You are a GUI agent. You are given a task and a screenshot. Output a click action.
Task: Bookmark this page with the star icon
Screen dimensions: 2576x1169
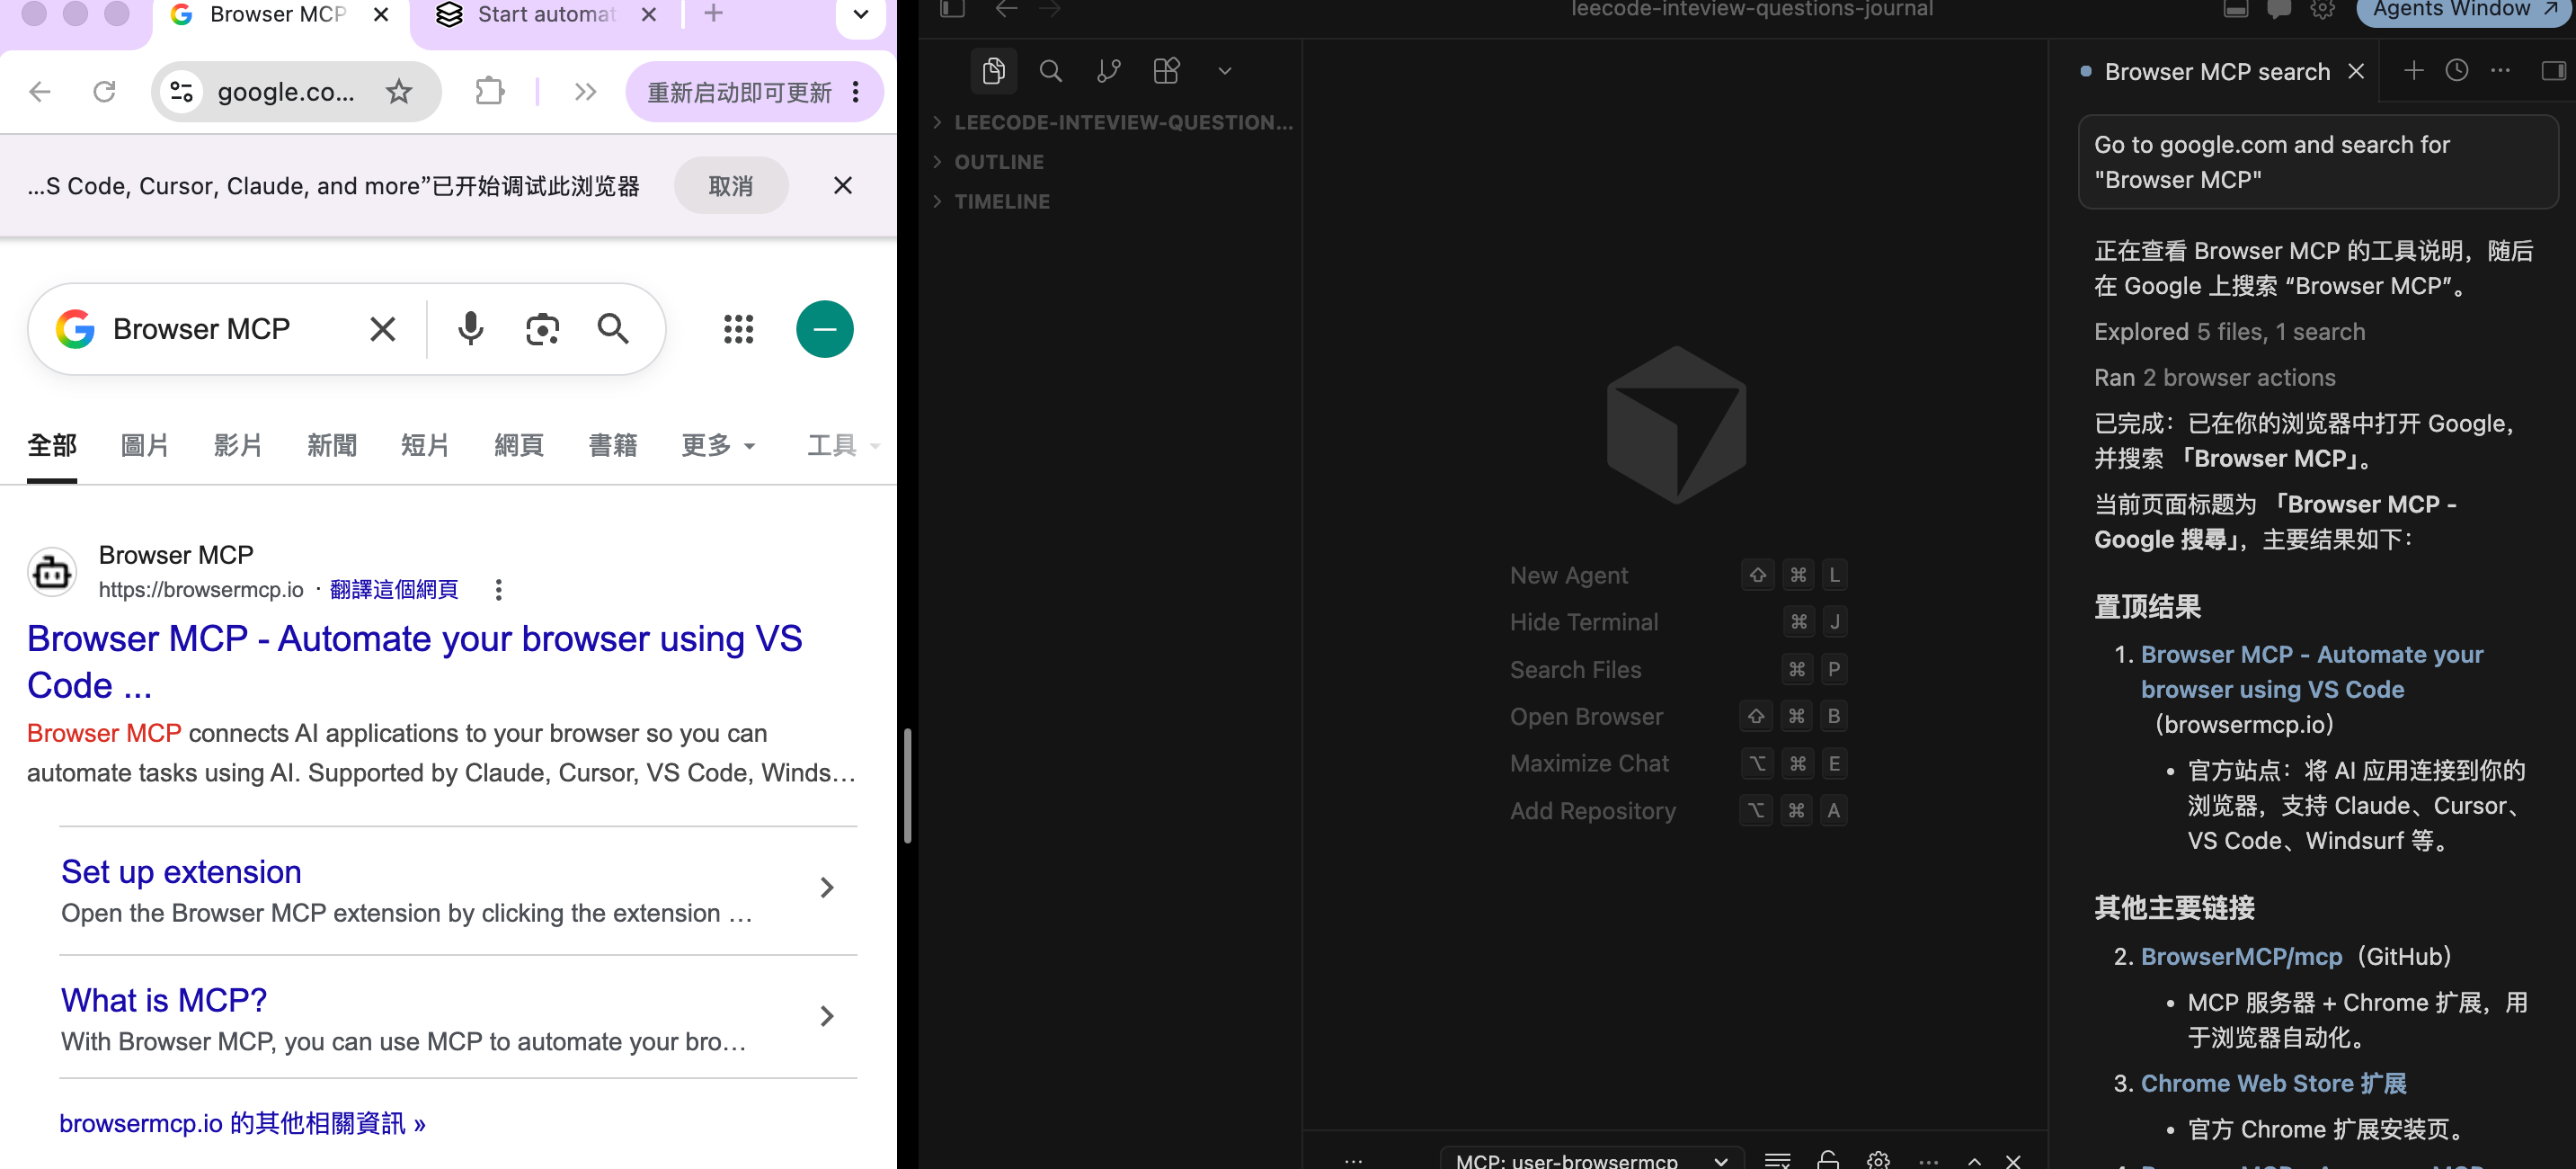click(399, 92)
